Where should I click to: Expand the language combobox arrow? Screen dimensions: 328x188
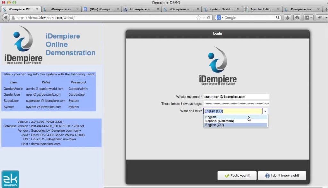[x=265, y=111]
